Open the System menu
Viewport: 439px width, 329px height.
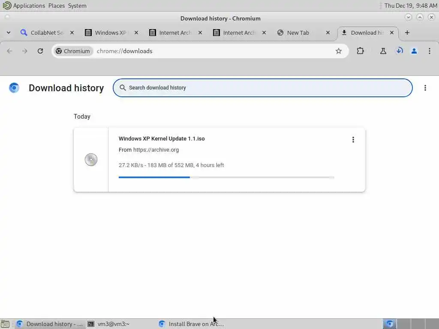[x=77, y=6]
